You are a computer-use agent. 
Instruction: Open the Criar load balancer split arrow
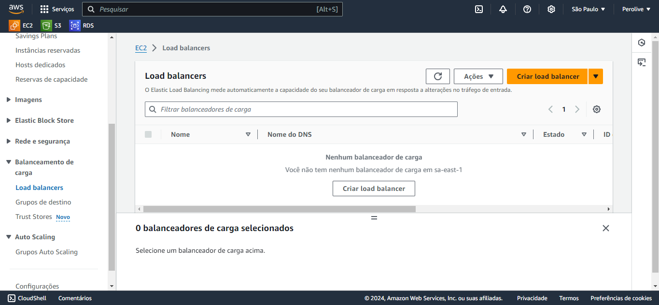click(596, 76)
